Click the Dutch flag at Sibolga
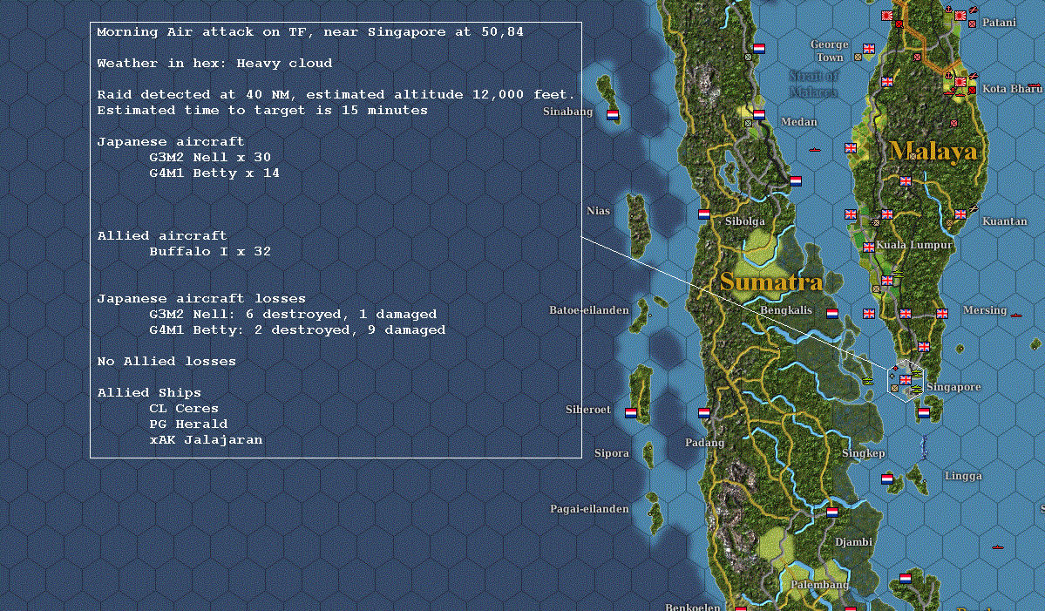Viewport: 1045px width, 611px height. [x=704, y=214]
